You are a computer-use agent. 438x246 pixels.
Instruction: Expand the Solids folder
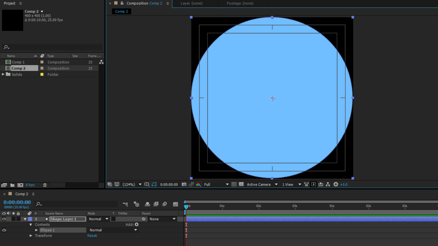coord(3,74)
